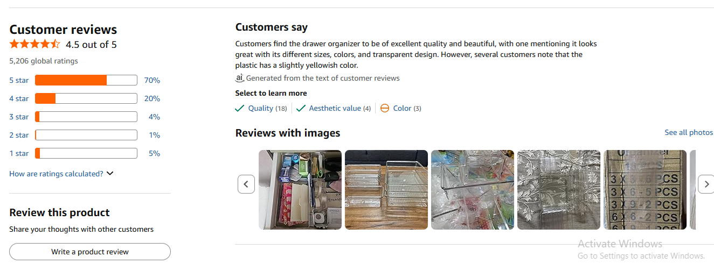View the clear trays on wood table photo
This screenshot has width=714, height=264.
pos(386,190)
